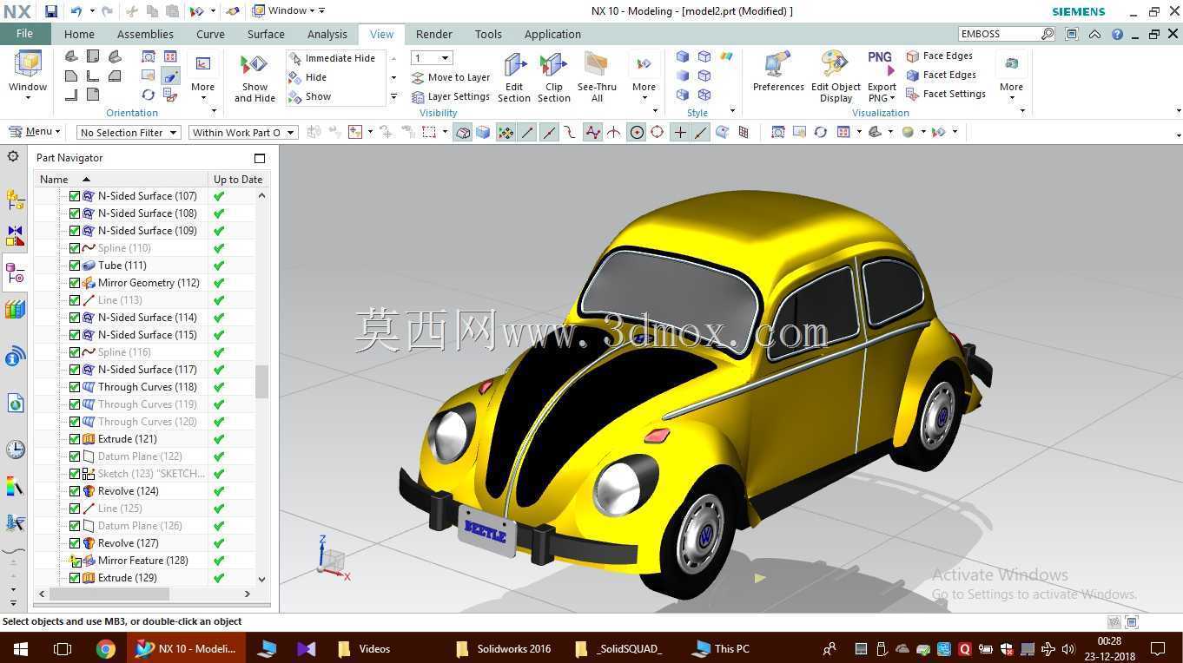Save the model with the floppy disk icon
Image resolution: width=1183 pixels, height=663 pixels.
click(51, 11)
